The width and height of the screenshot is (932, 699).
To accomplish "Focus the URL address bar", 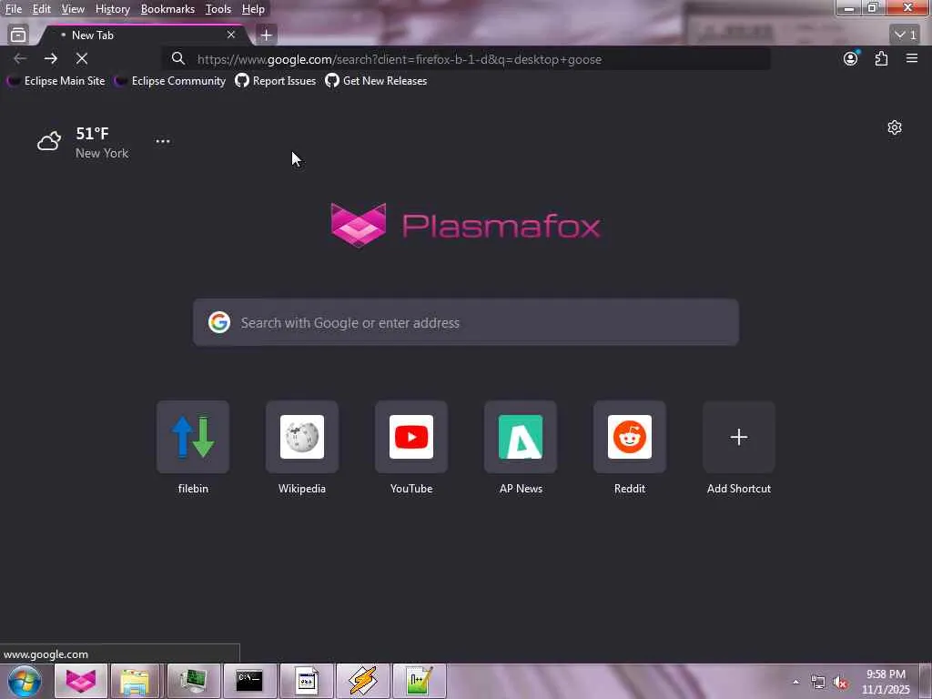I will 466,59.
